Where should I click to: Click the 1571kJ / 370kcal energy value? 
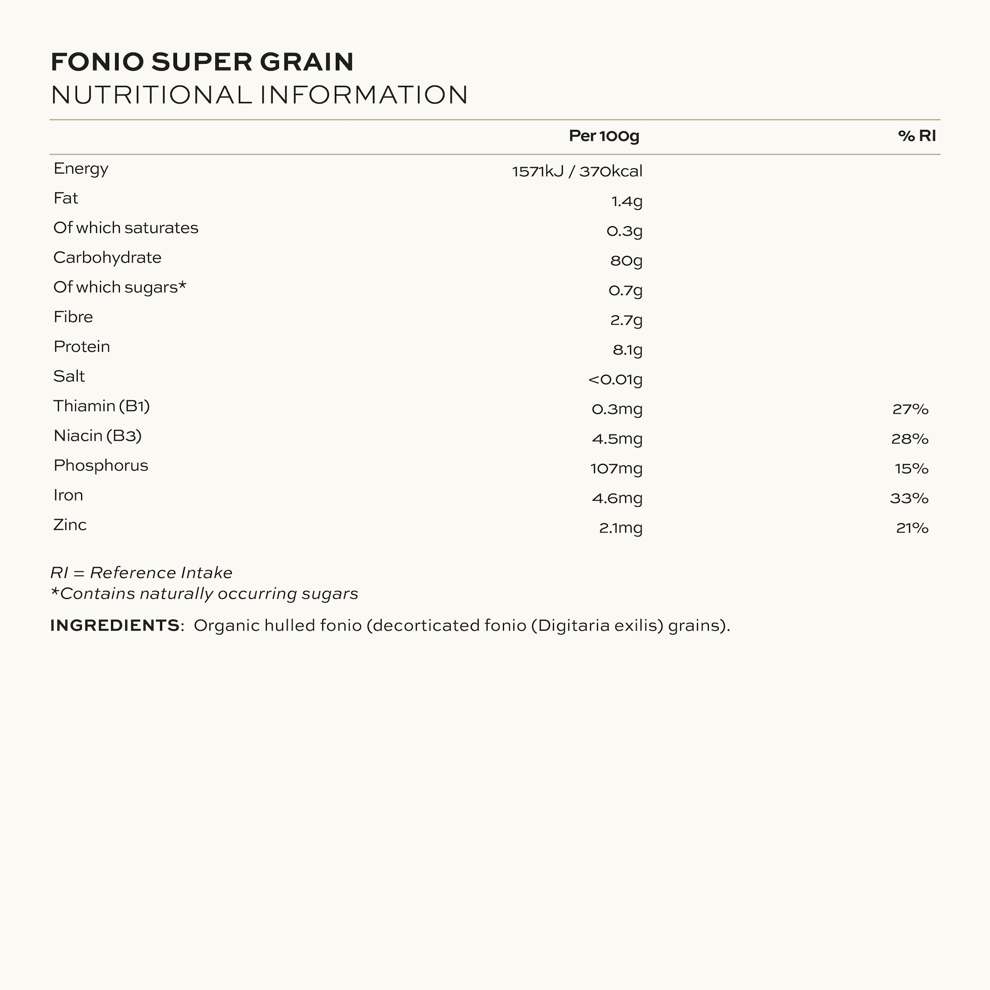(x=577, y=171)
